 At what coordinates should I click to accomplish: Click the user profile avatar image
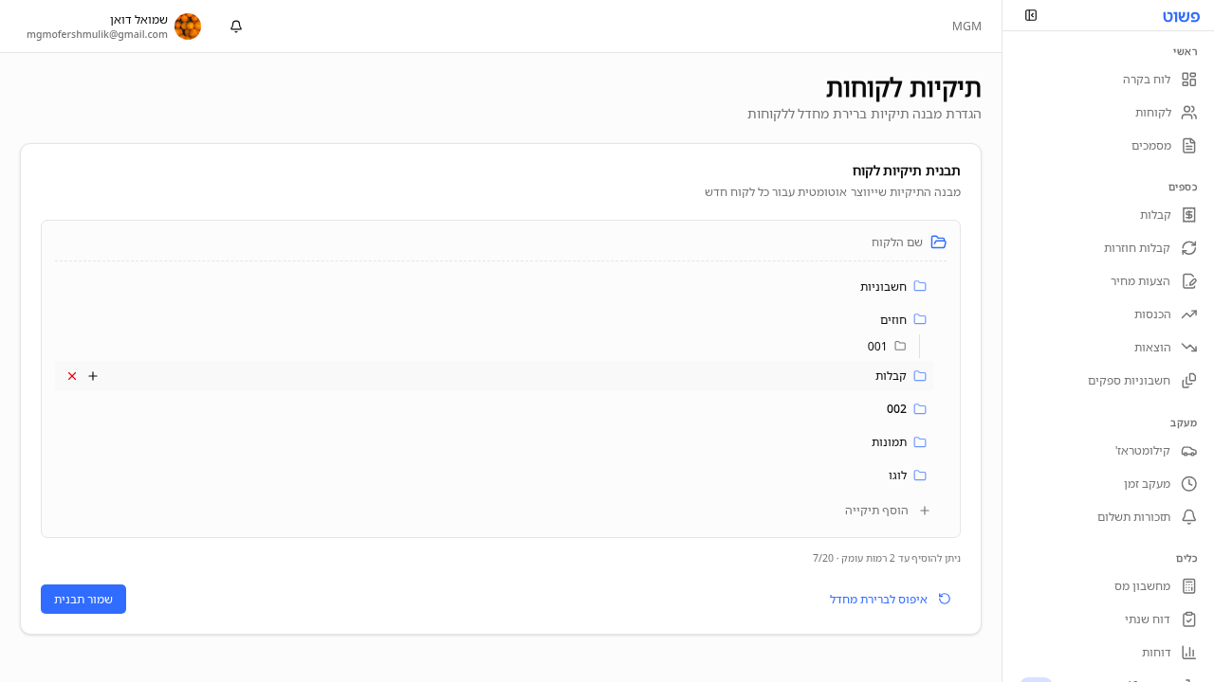tap(188, 26)
